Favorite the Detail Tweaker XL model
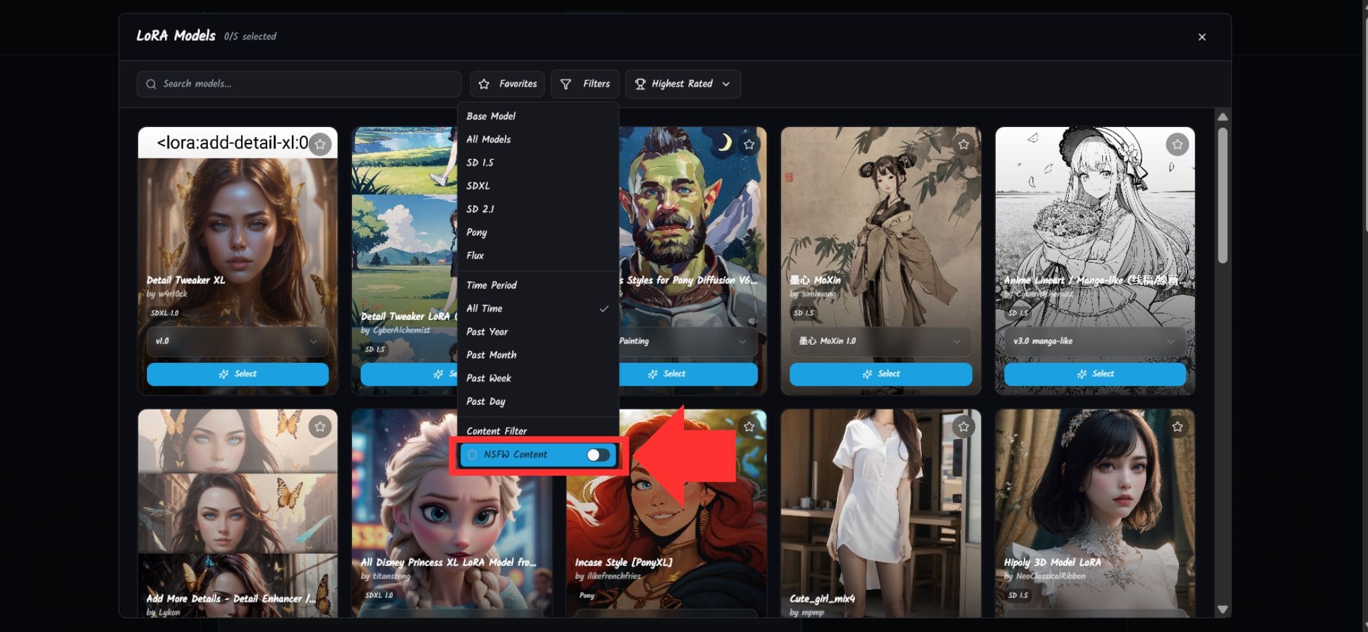Viewport: 1368px width, 632px height. 320,144
